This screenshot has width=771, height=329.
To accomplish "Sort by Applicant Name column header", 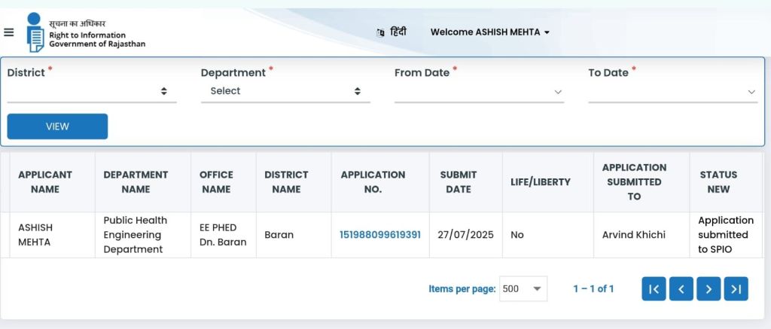I will [45, 182].
